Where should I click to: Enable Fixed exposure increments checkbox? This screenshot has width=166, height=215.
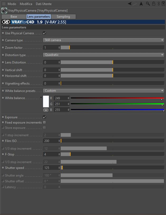pos(44,122)
